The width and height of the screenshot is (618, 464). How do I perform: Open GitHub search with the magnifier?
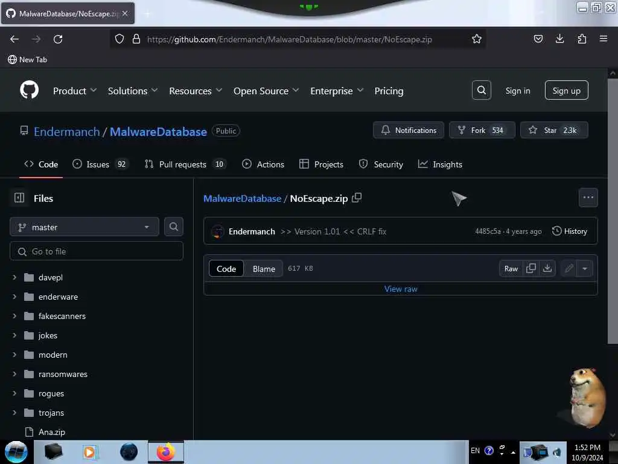pyautogui.click(x=481, y=91)
